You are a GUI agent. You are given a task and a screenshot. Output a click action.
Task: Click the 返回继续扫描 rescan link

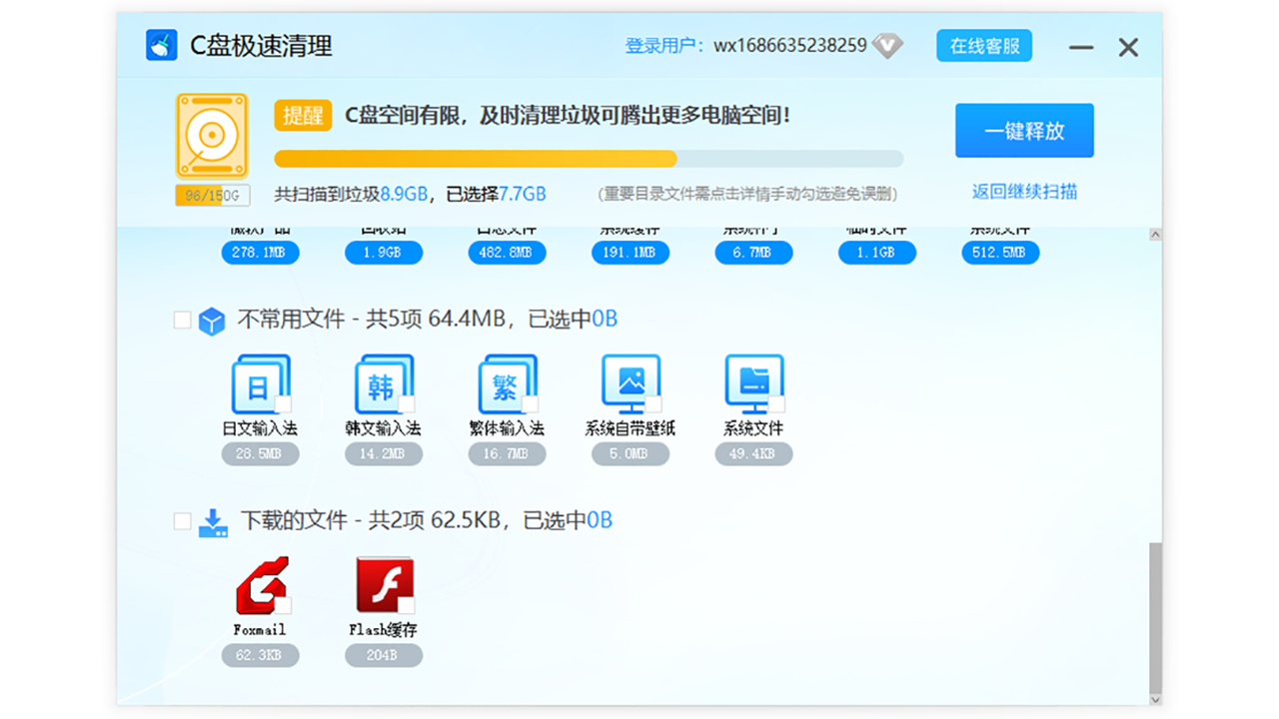(x=1024, y=192)
